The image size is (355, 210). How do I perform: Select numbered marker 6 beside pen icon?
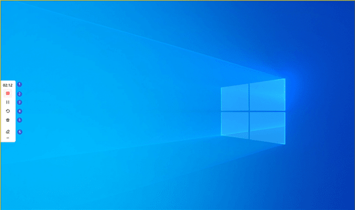click(x=20, y=132)
